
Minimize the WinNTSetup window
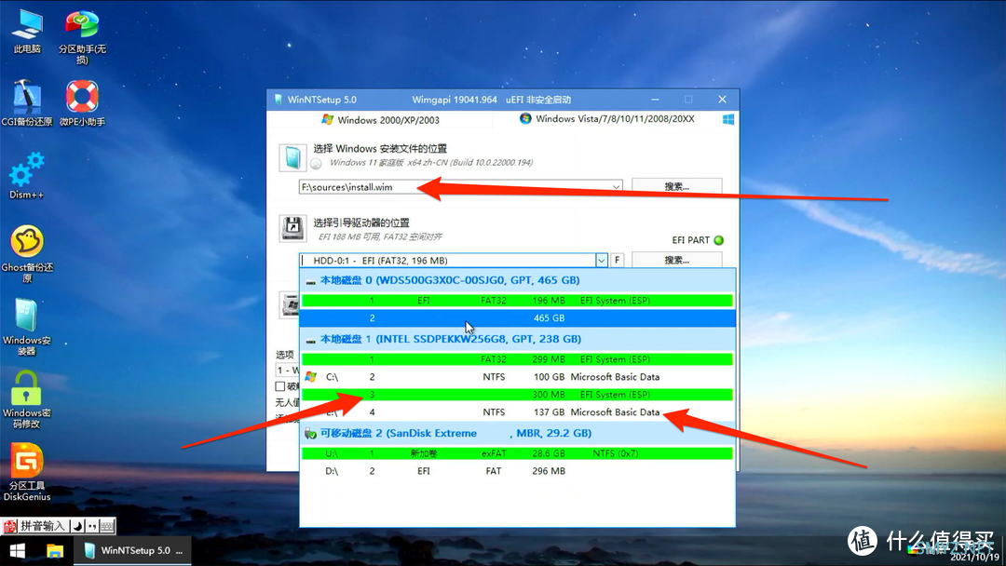tap(655, 100)
